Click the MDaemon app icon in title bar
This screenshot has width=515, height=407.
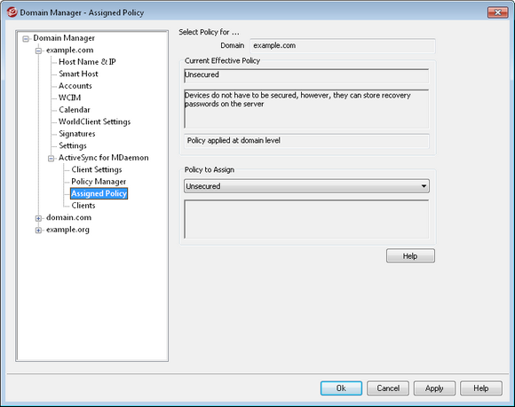click(12, 12)
